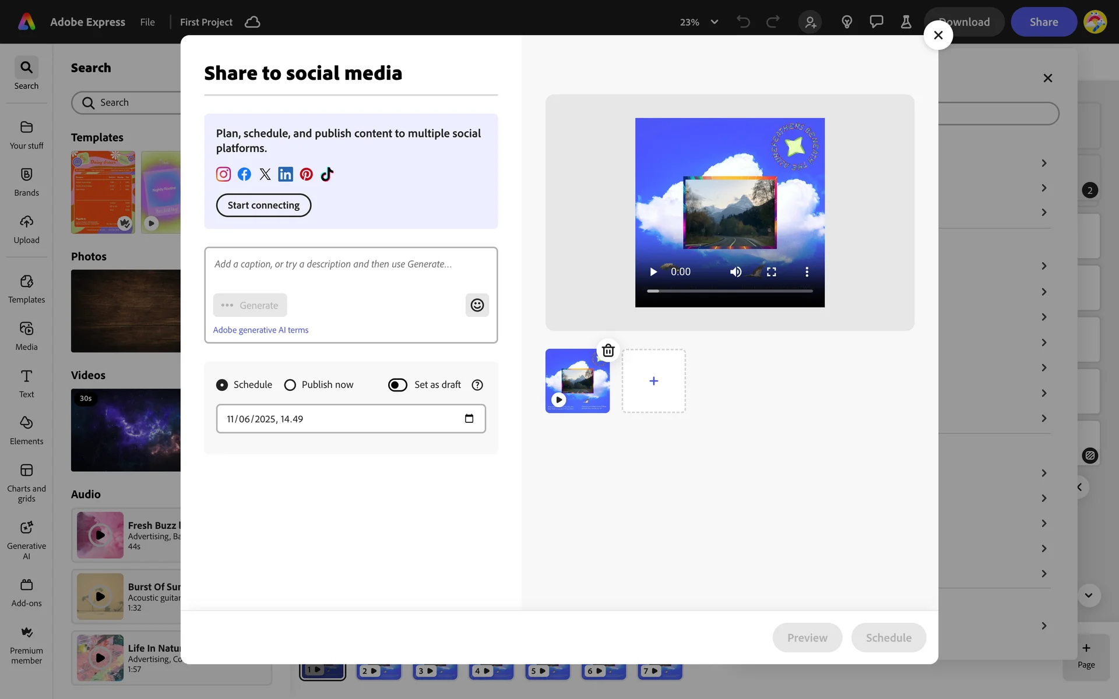Open the comments speech bubble icon
This screenshot has width=1119, height=699.
tap(876, 22)
